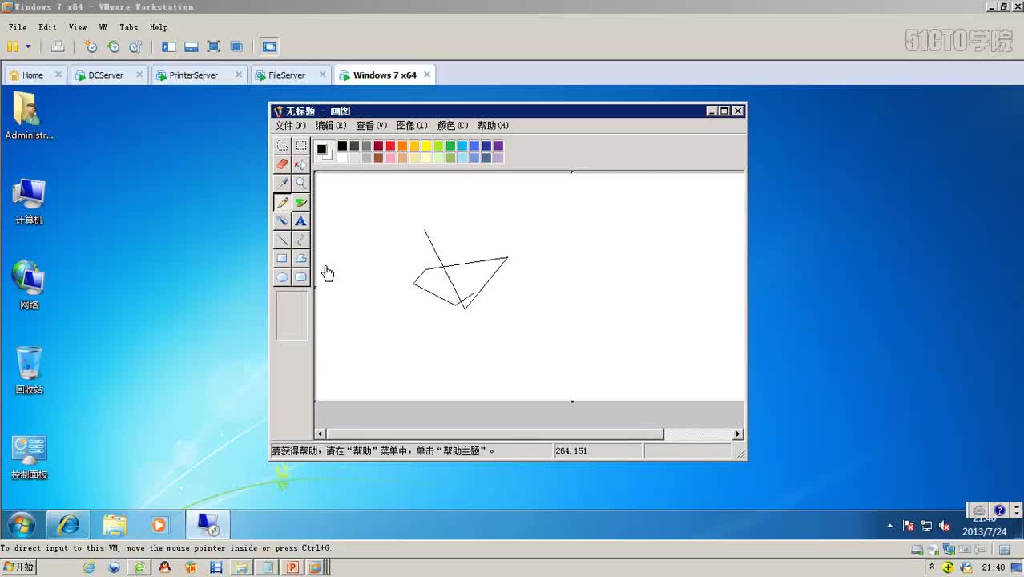Pick the pink color swatch
The image size is (1024, 577).
point(390,158)
